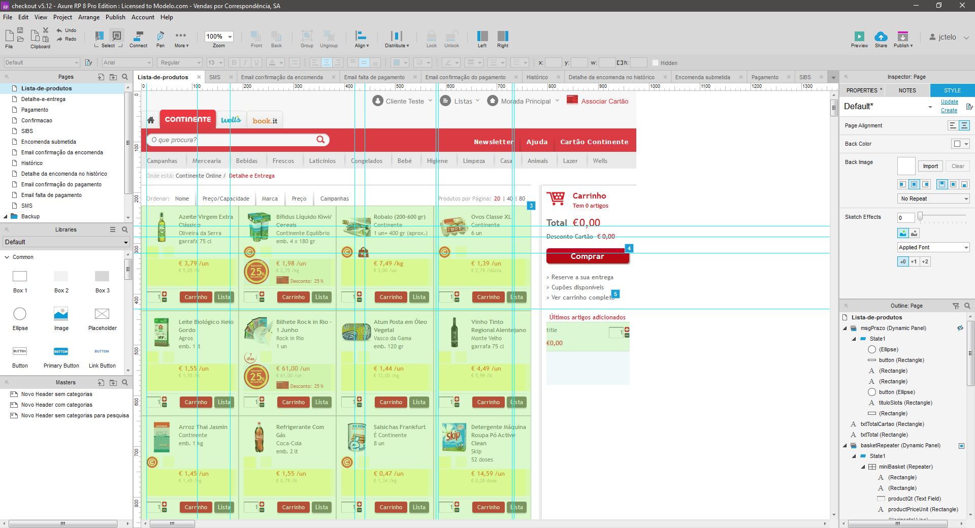Image resolution: width=975 pixels, height=528 pixels.
Task: Open the Back Color swatch
Action: coord(960,144)
